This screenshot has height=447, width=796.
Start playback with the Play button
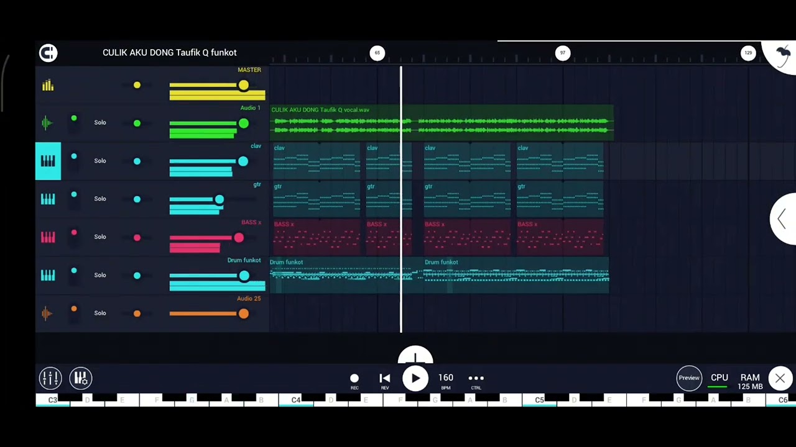pos(415,379)
